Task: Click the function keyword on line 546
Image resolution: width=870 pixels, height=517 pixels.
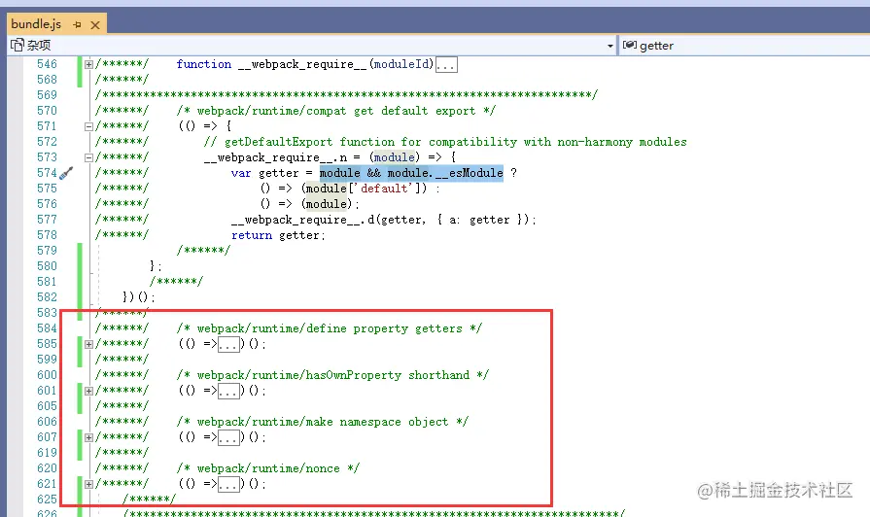Action: coord(203,64)
